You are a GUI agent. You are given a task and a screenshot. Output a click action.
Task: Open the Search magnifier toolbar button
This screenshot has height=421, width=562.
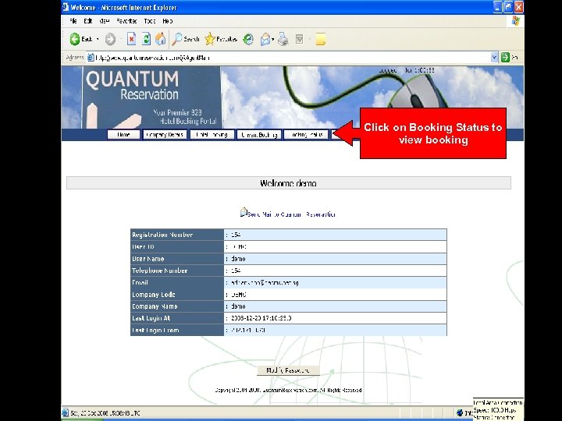point(186,39)
